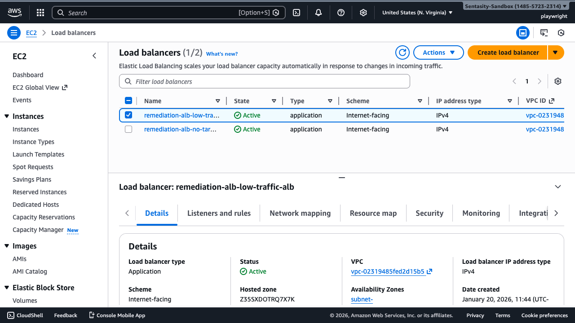575x323 pixels.
Task: Open the vpc-02319485fed2d15b5 link
Action: 388,271
